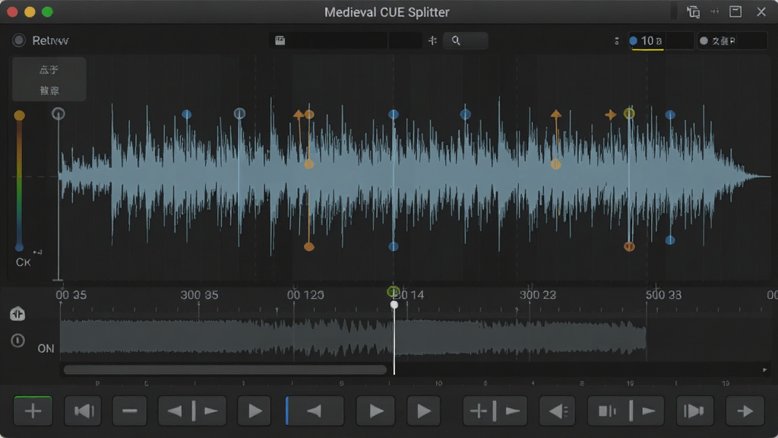Click the gray ring start marker

(58, 114)
